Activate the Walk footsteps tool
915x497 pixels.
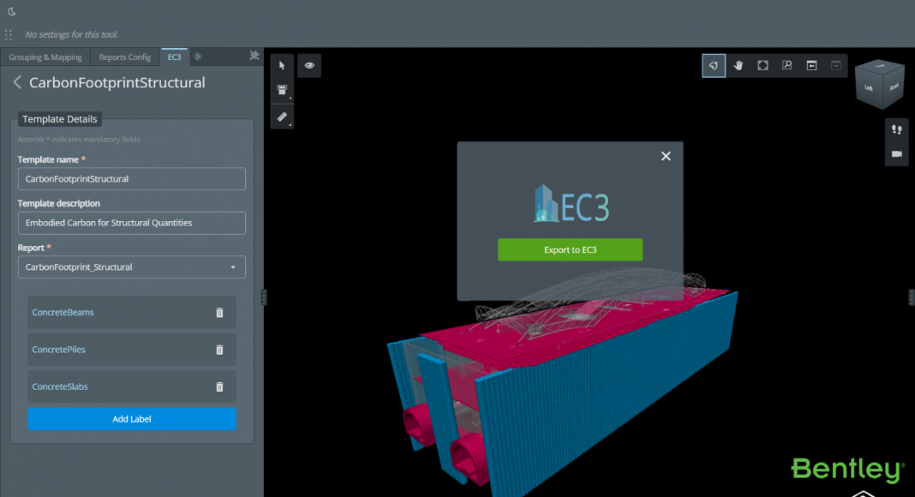[x=896, y=129]
